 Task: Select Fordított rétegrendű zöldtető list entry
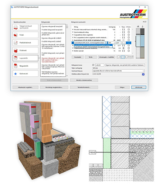coord(51,41)
